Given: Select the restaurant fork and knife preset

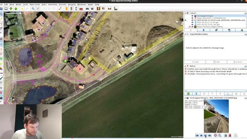Looking at the screenshot, I should coord(103,8).
